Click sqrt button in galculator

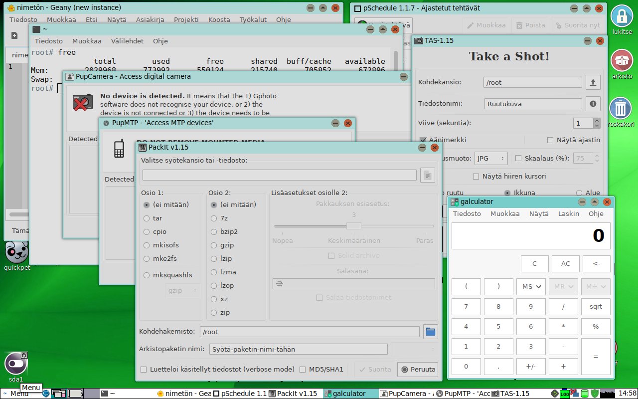pyautogui.click(x=596, y=307)
